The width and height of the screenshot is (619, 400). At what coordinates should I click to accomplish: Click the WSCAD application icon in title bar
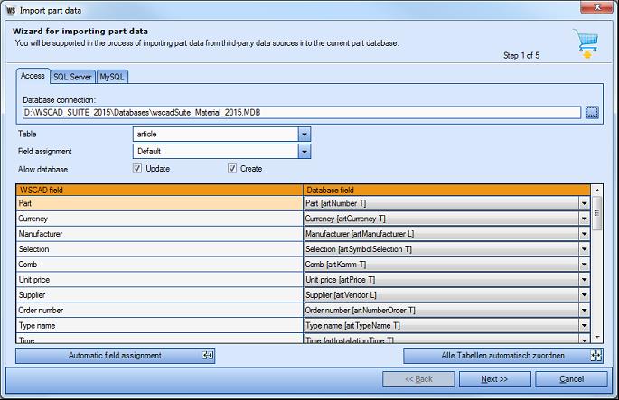click(9, 8)
